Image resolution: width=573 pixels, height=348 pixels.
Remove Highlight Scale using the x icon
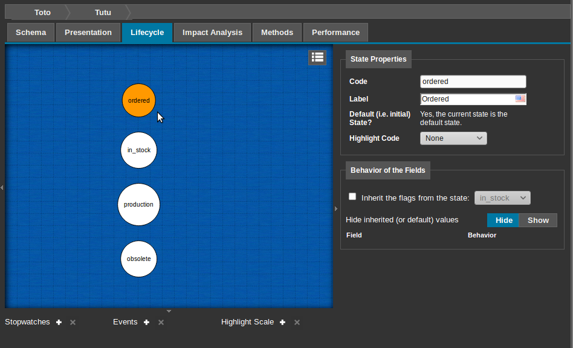[297, 323]
